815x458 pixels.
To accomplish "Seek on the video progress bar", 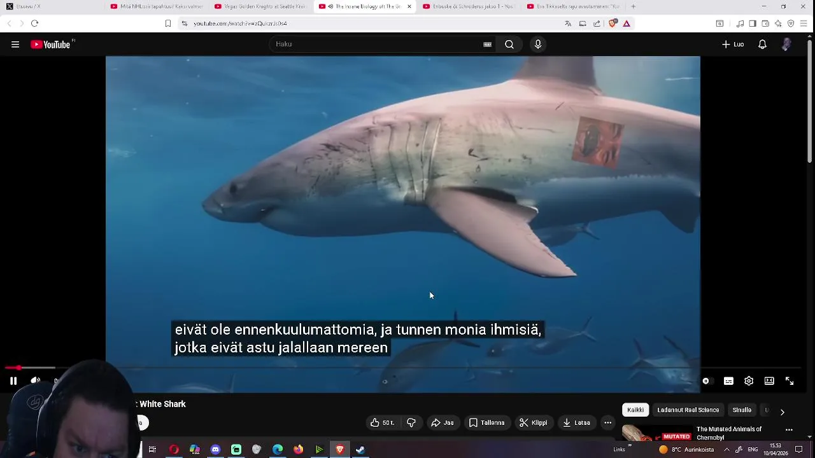I will (402, 368).
